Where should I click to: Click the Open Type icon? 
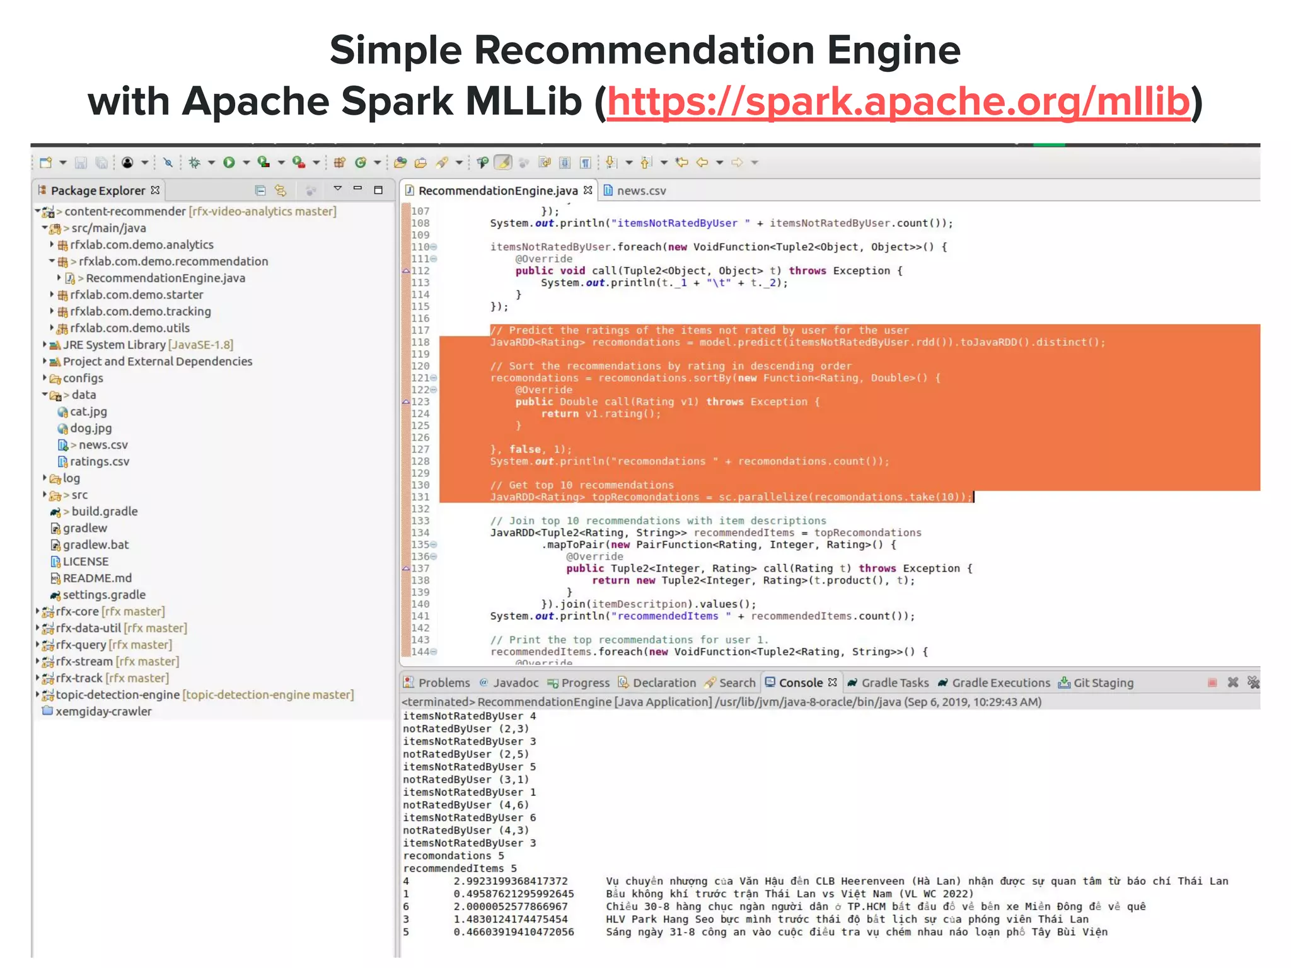[400, 163]
